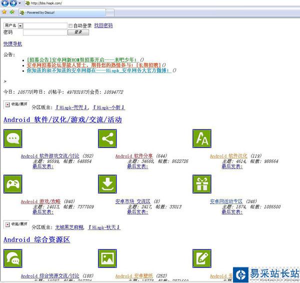Open the Android 游戏/攻略 forum
Viewport: 300px width, 283px height.
point(40,201)
